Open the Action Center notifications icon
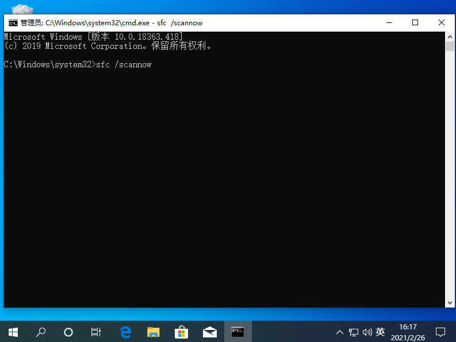 440,332
